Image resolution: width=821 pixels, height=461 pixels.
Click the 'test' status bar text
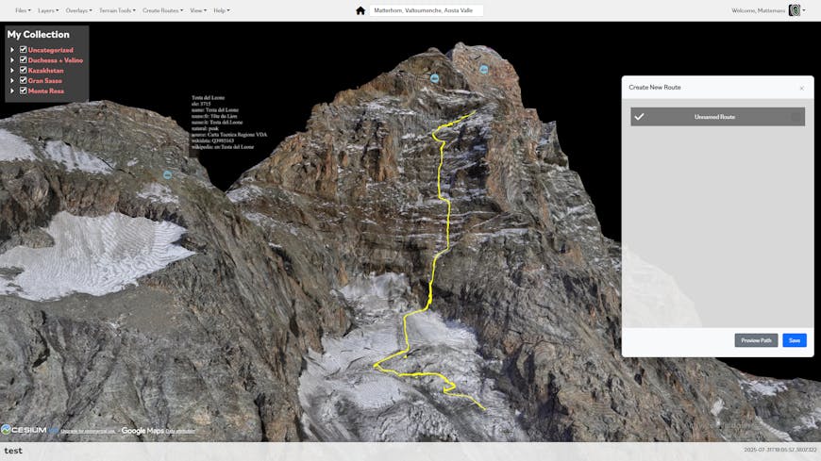point(13,451)
